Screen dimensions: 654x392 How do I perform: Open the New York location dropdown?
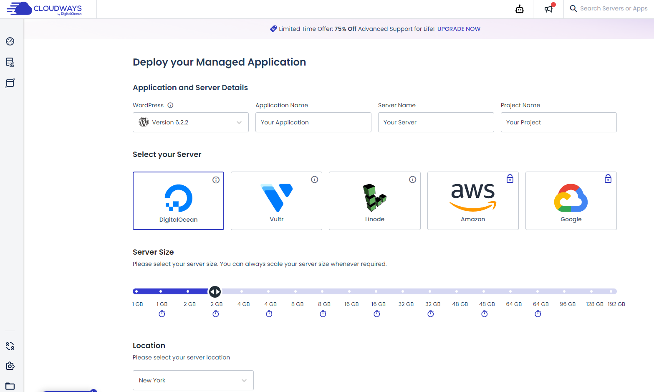[x=193, y=380]
